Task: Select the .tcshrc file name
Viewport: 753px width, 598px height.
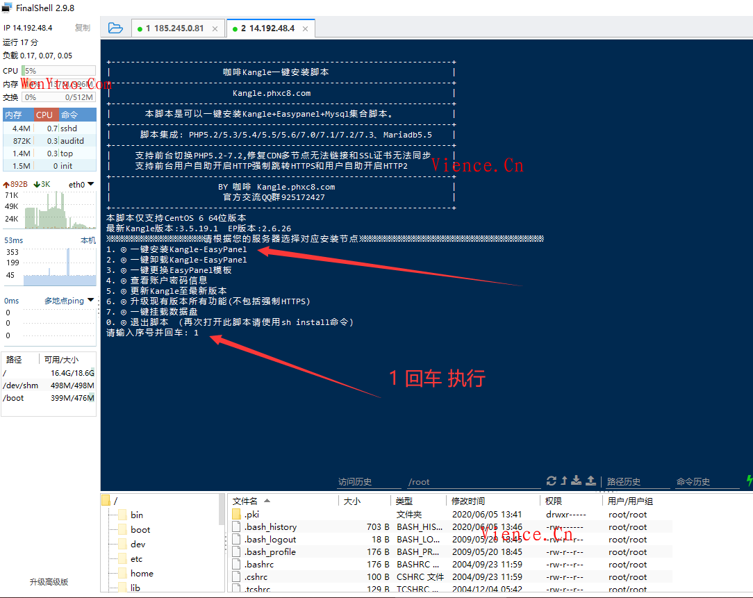Action: [257, 589]
